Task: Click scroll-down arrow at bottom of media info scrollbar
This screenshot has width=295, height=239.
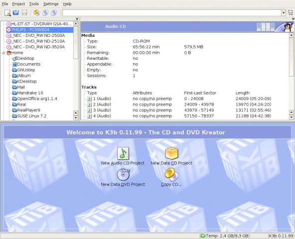Action: click(x=292, y=118)
